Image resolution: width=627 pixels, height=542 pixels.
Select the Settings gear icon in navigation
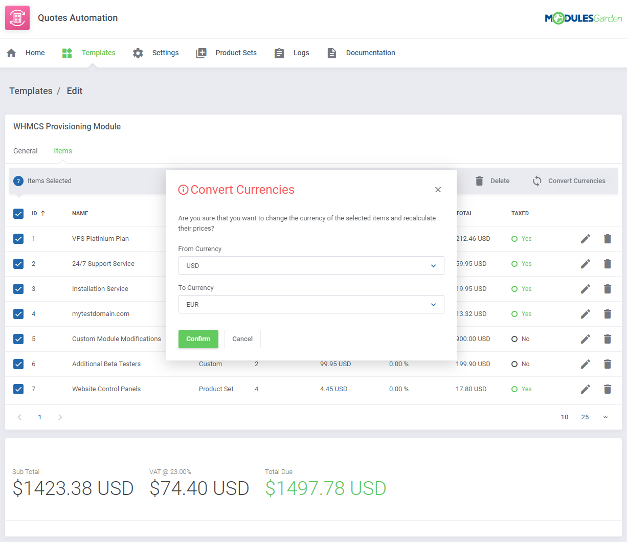pyautogui.click(x=138, y=52)
